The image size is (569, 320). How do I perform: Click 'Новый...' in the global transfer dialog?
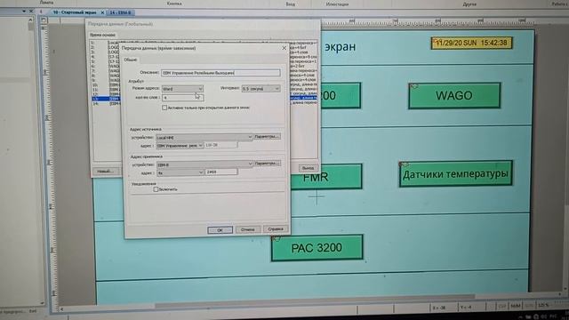(105, 171)
